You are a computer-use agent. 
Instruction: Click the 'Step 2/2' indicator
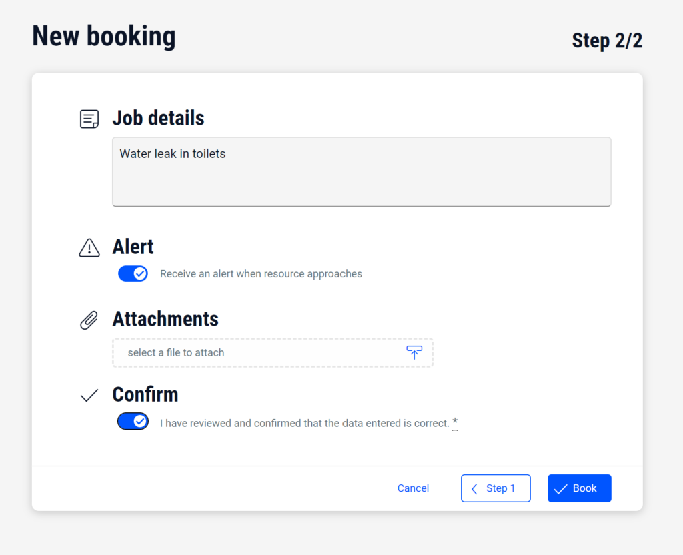pyautogui.click(x=607, y=41)
